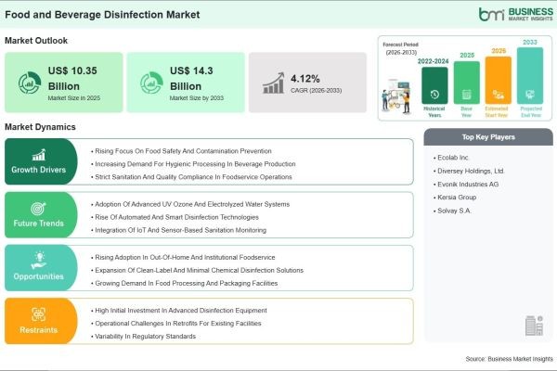Click CAGR (2026-2033) caption

click(x=317, y=91)
